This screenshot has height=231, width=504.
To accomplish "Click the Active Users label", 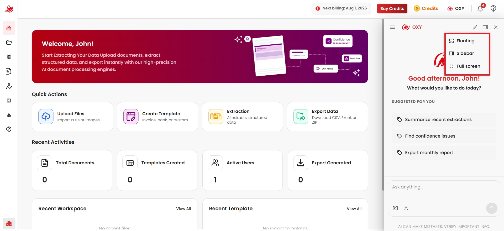I will pos(240,163).
